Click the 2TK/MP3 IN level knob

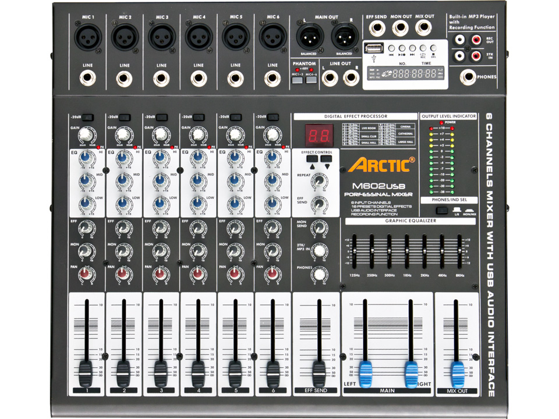(319, 251)
